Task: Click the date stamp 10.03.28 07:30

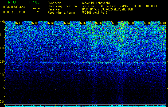Action: coord(14,12)
